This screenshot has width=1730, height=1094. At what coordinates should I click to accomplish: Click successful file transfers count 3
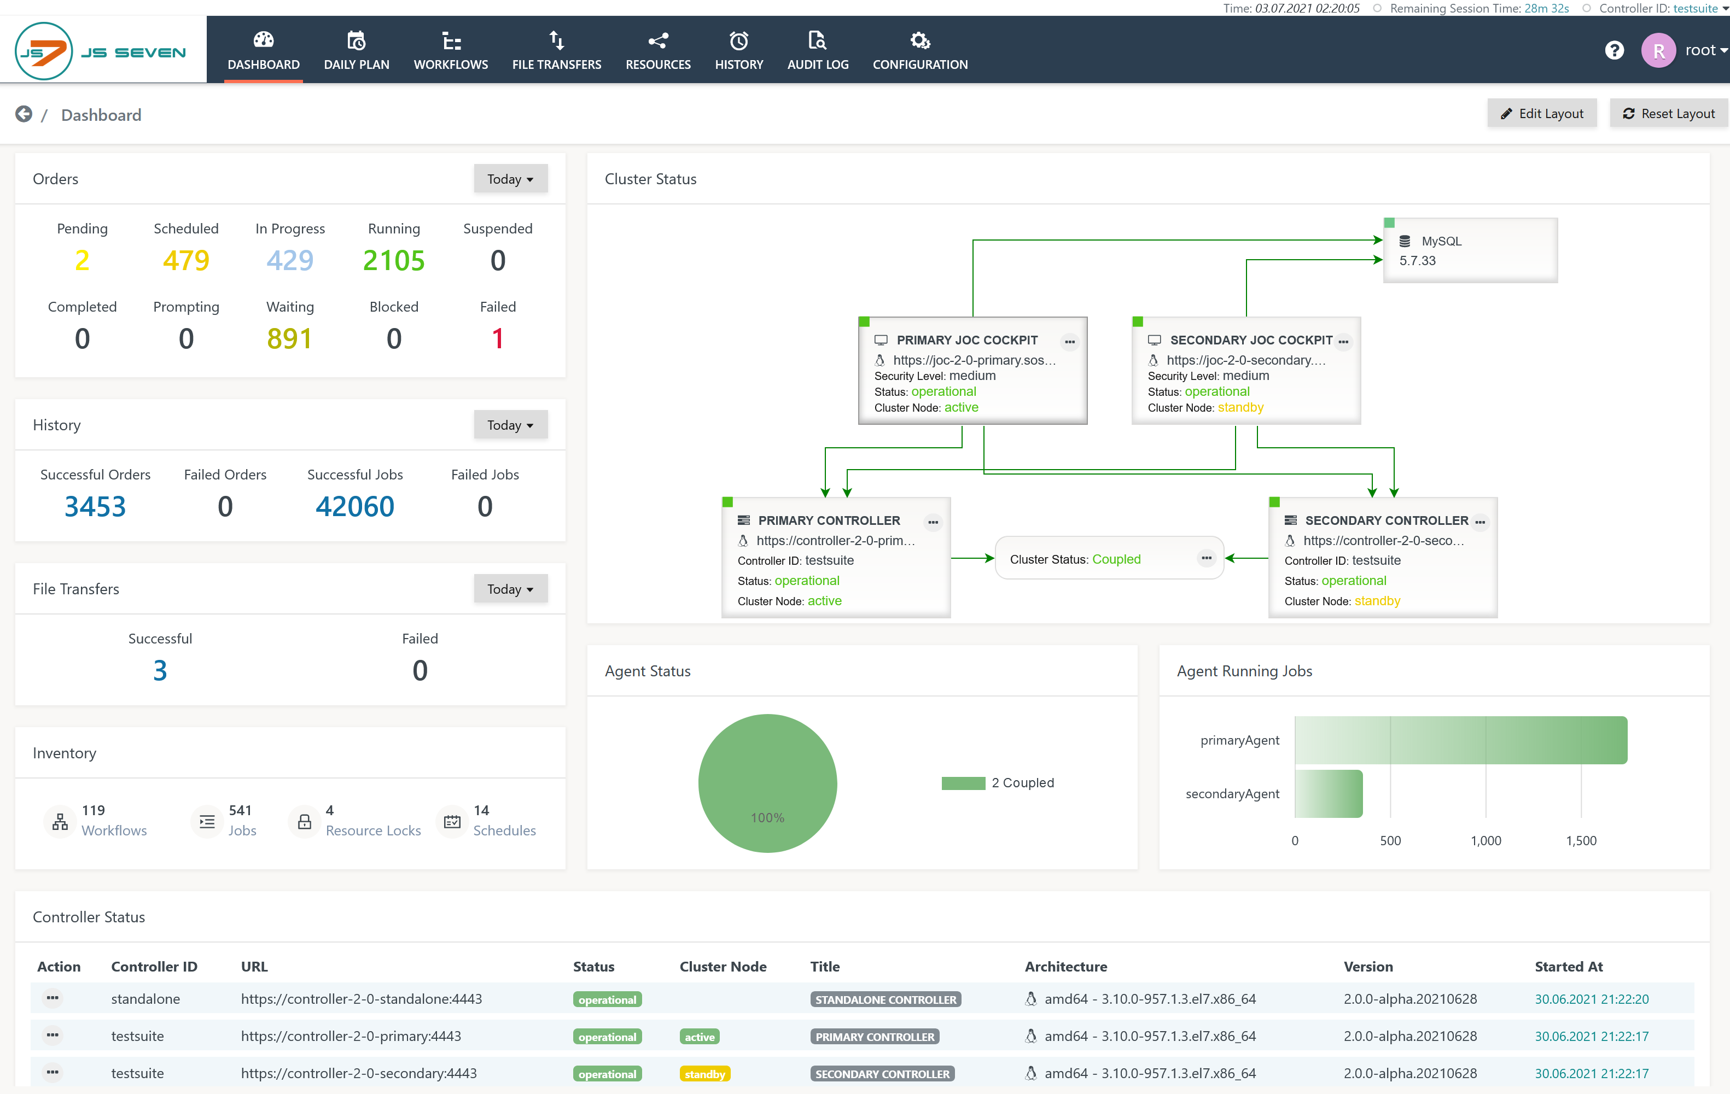pyautogui.click(x=160, y=670)
